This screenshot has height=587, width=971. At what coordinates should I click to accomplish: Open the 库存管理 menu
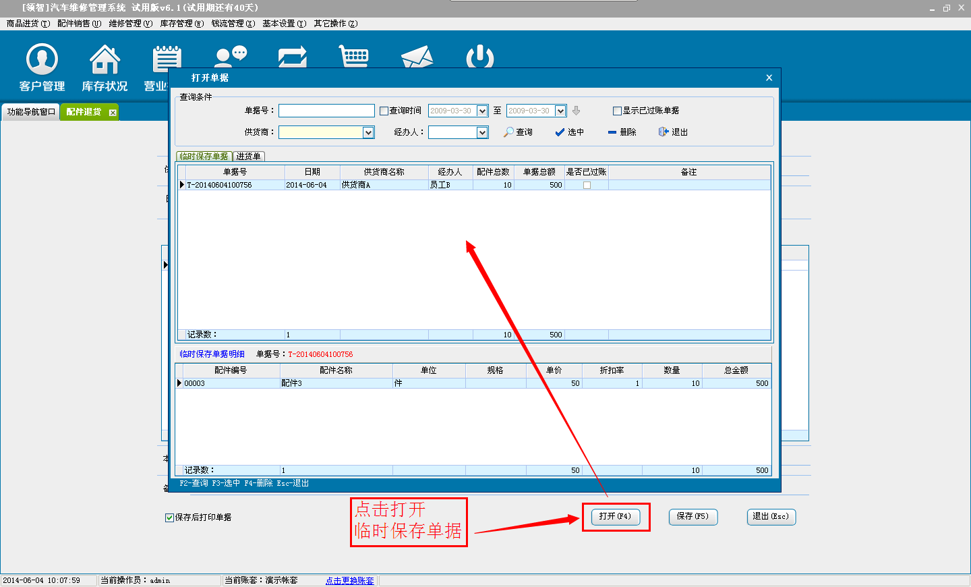point(181,24)
